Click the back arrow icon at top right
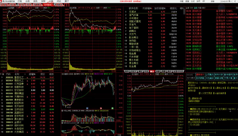The height and width of the screenshot is (136, 238). click(235, 1)
